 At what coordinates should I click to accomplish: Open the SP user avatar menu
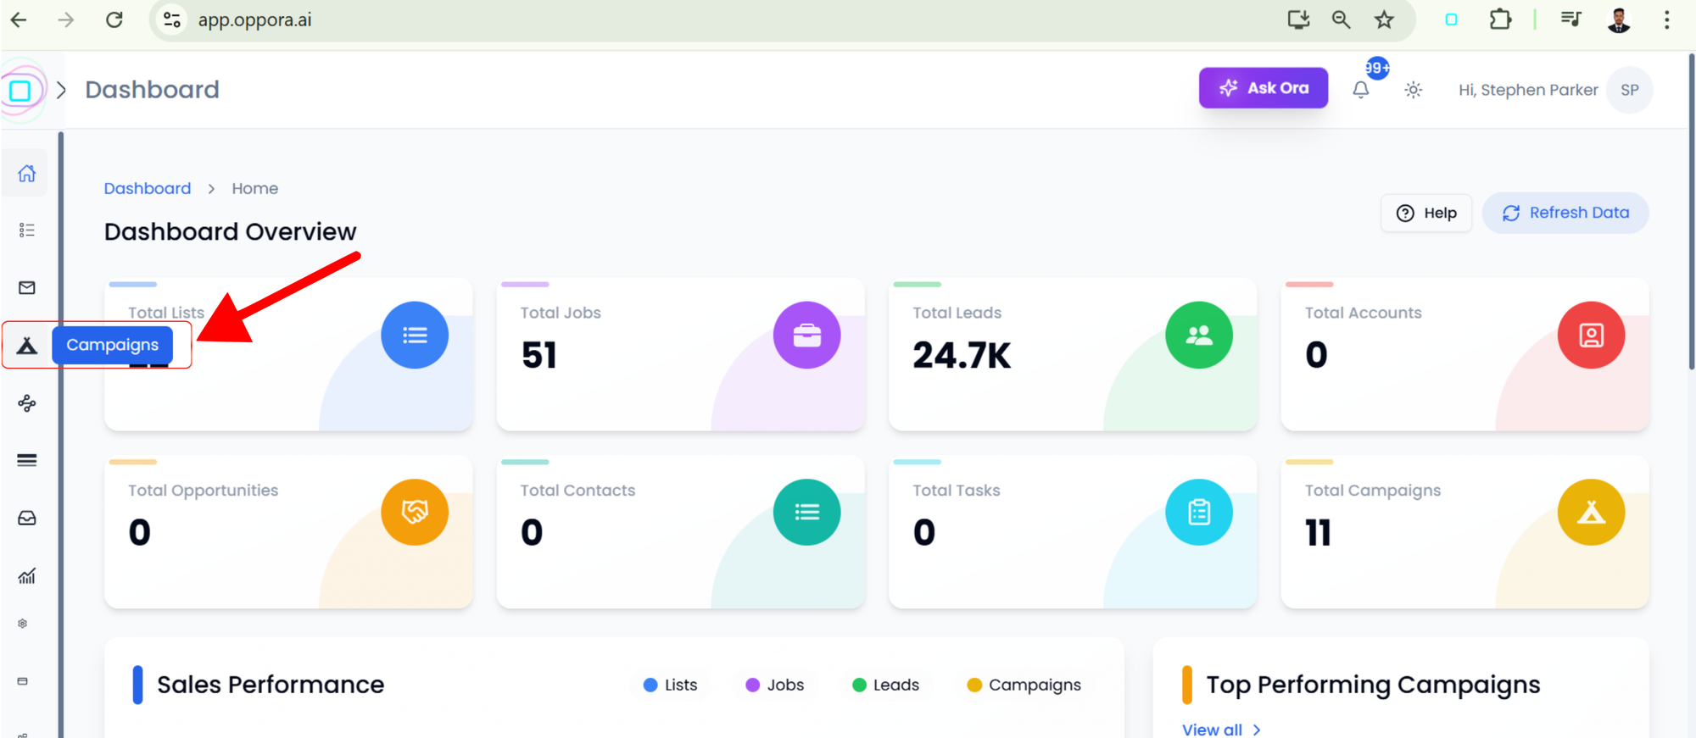click(x=1629, y=90)
